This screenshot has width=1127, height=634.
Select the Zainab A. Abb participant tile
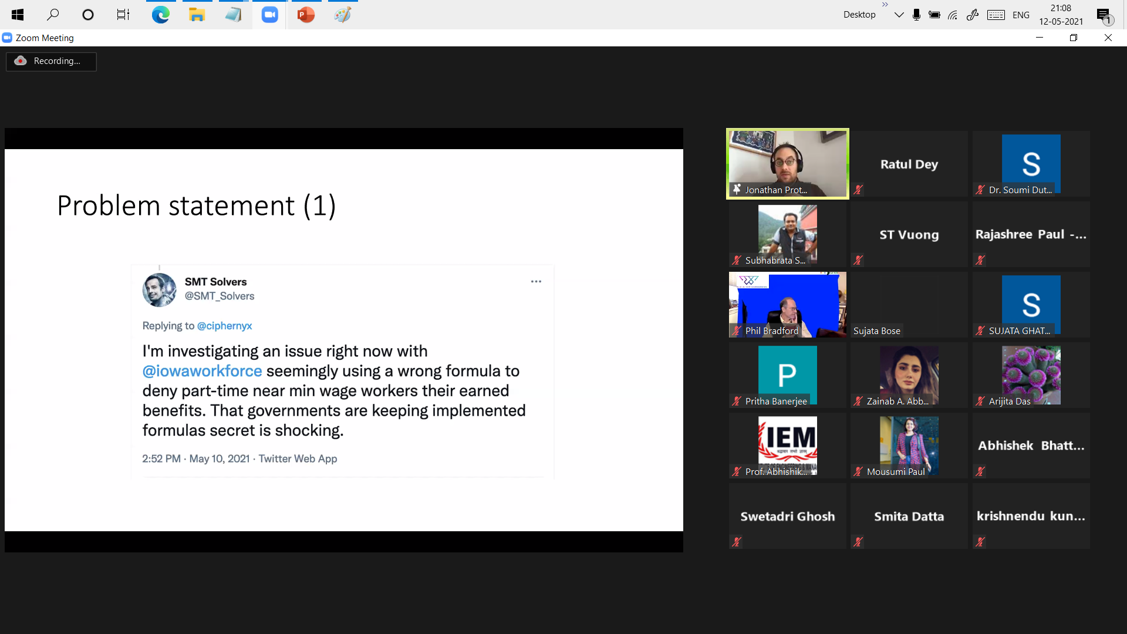pos(909,375)
